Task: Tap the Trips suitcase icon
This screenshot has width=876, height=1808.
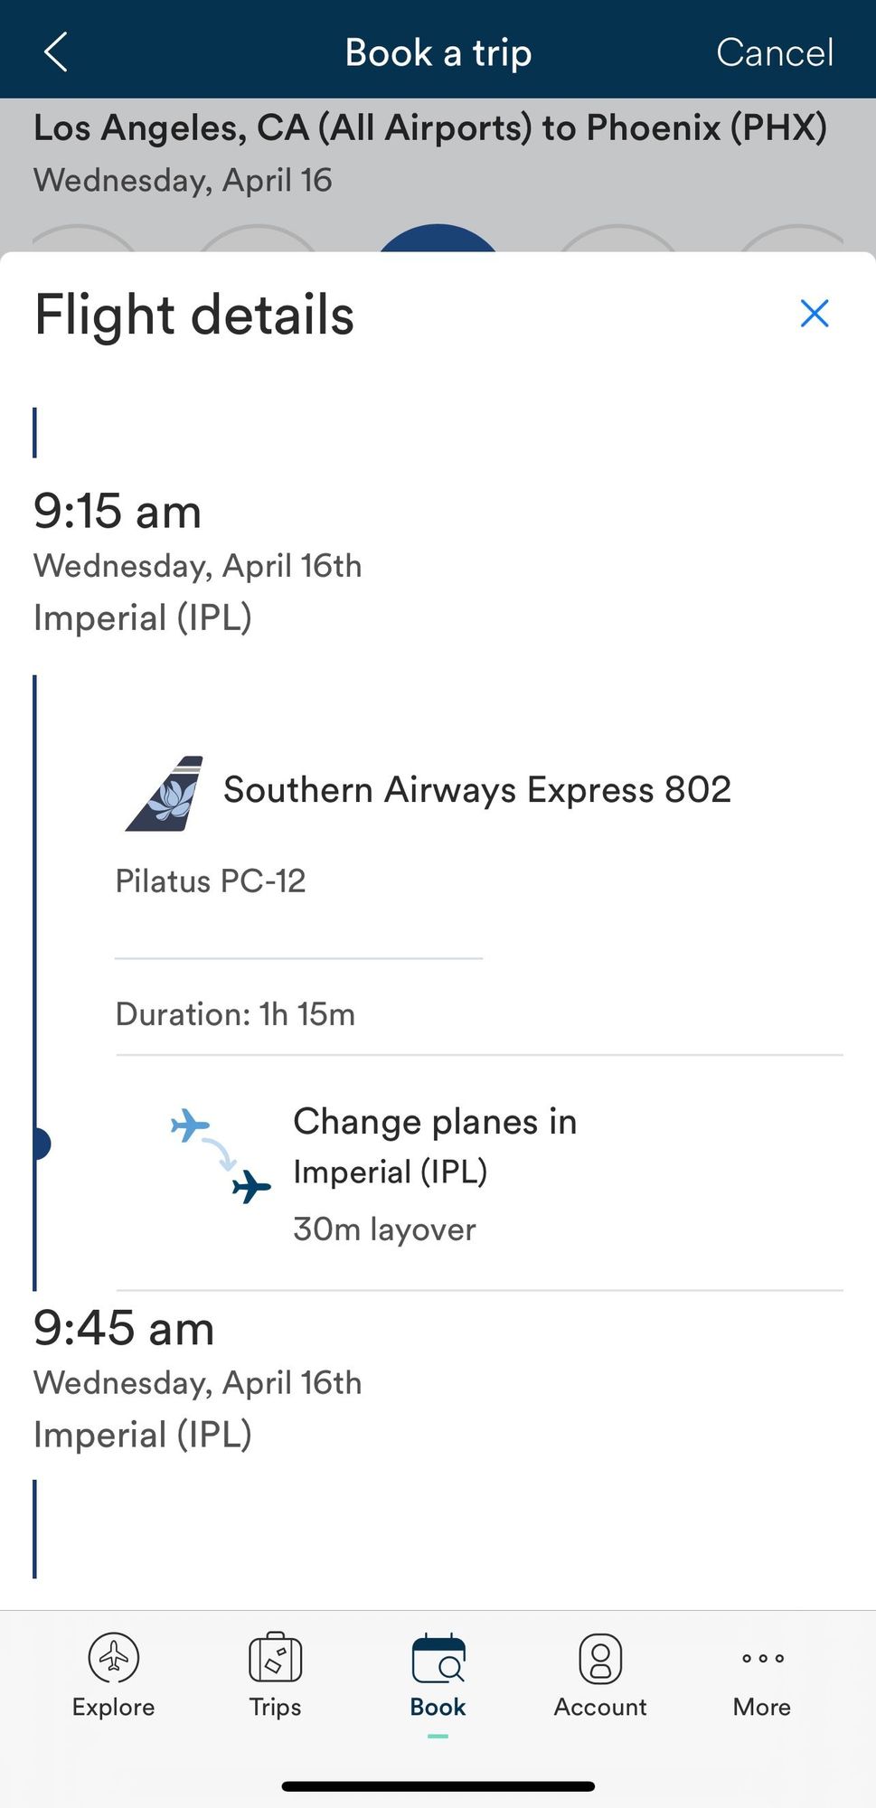Action: tap(275, 1657)
